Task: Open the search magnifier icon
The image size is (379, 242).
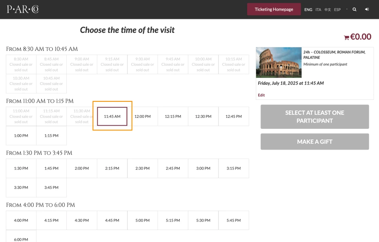Action: pos(354,9)
